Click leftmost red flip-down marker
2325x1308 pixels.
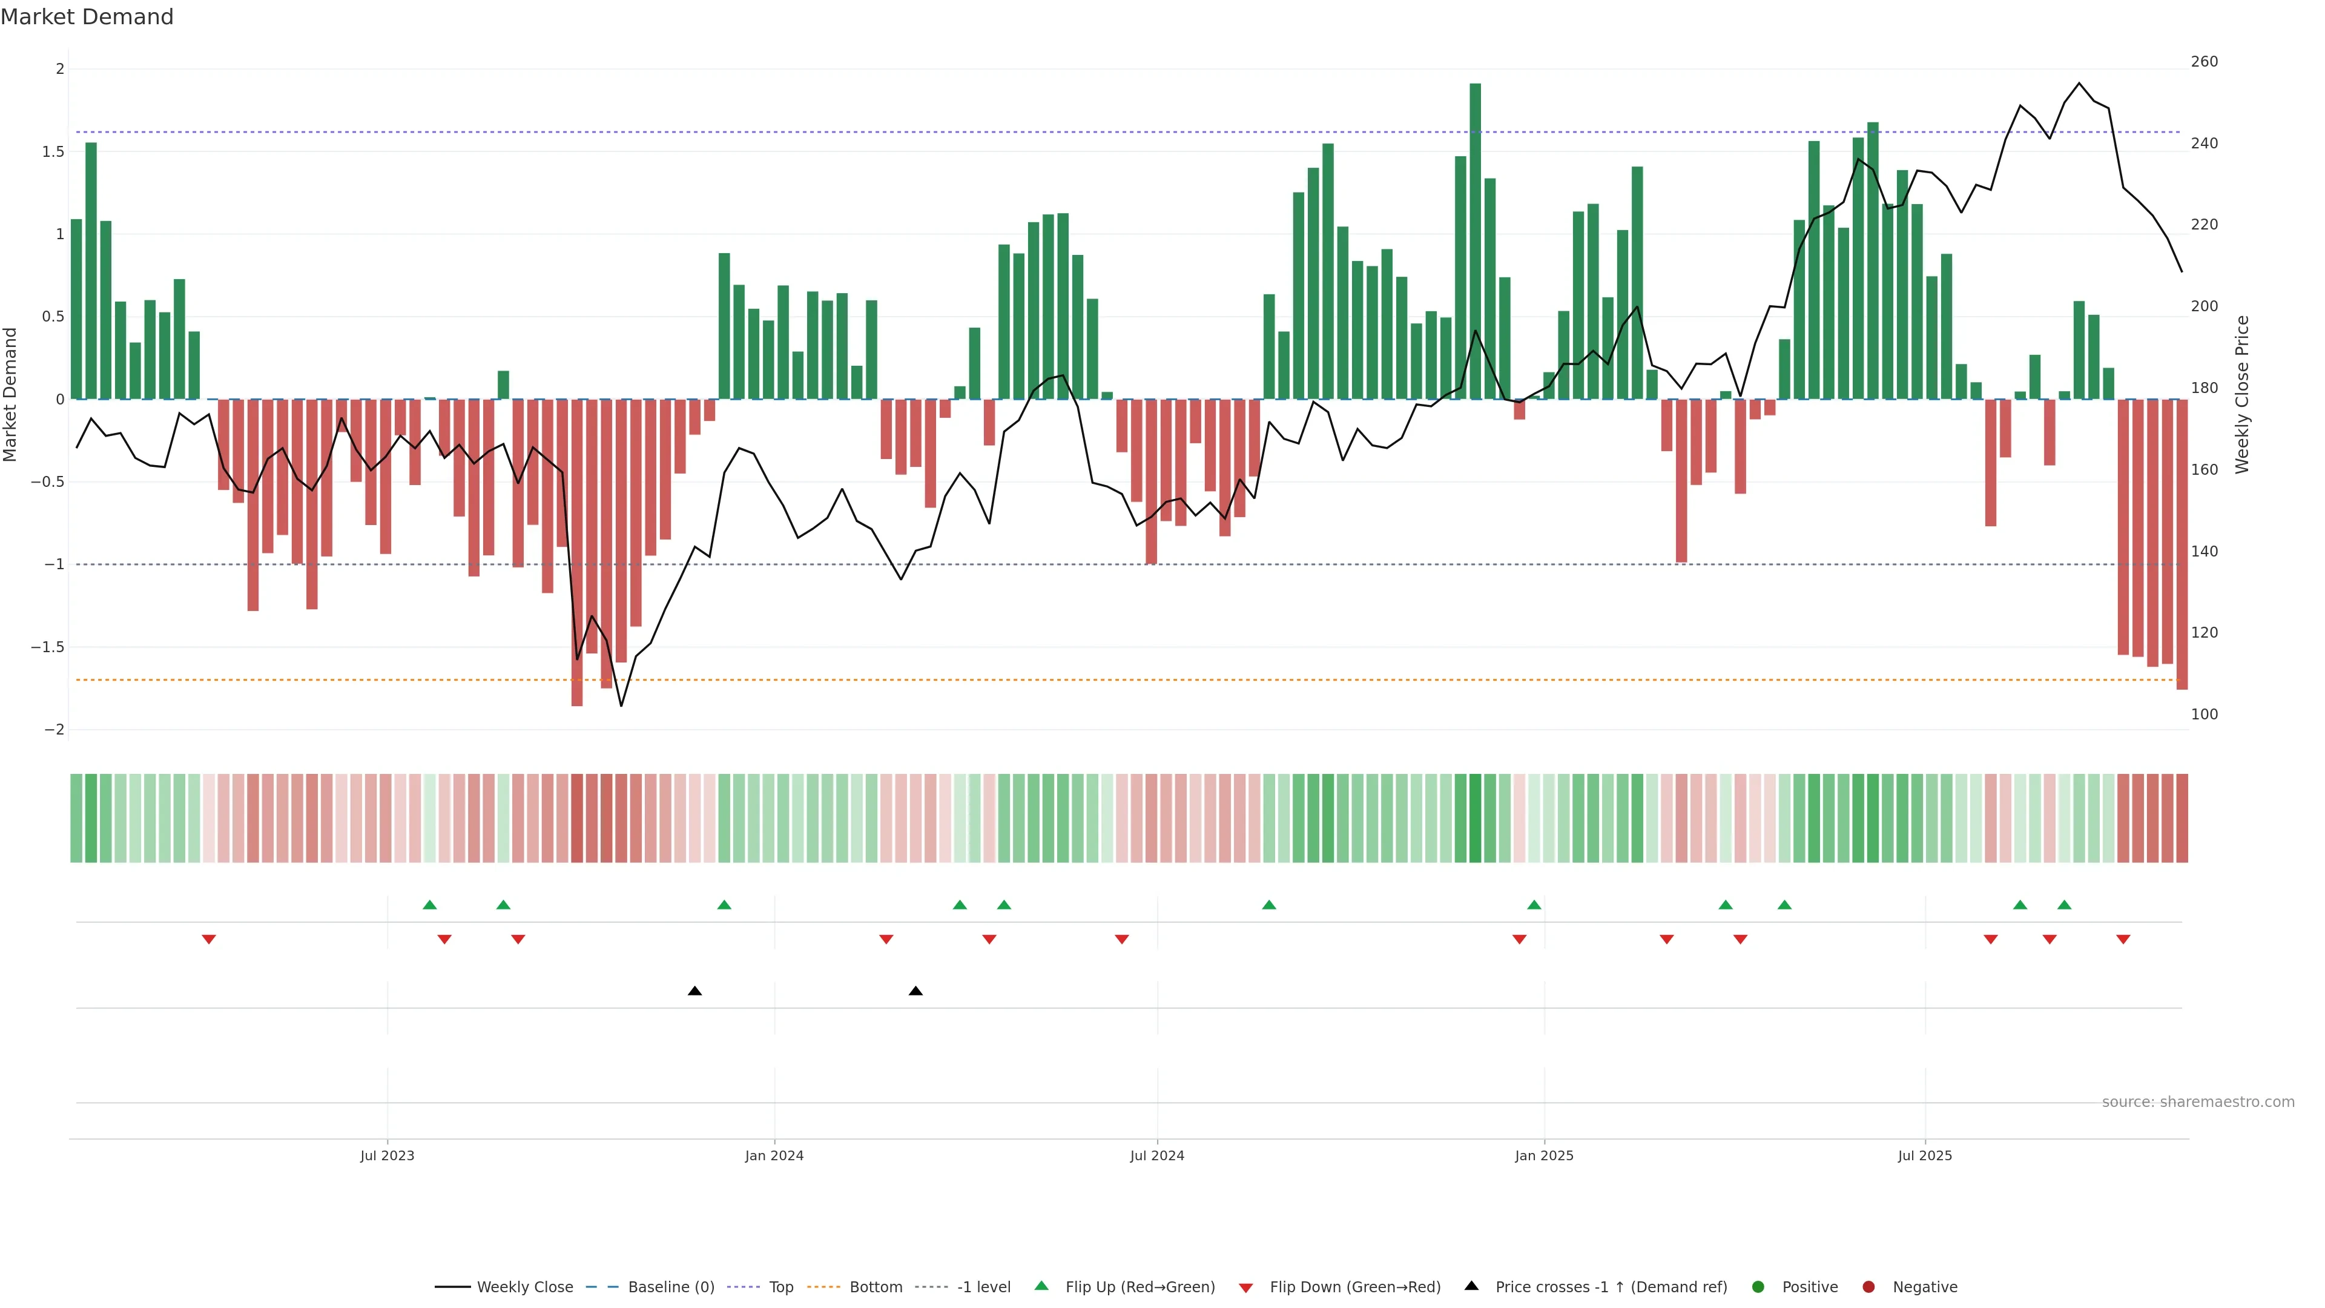click(x=208, y=940)
